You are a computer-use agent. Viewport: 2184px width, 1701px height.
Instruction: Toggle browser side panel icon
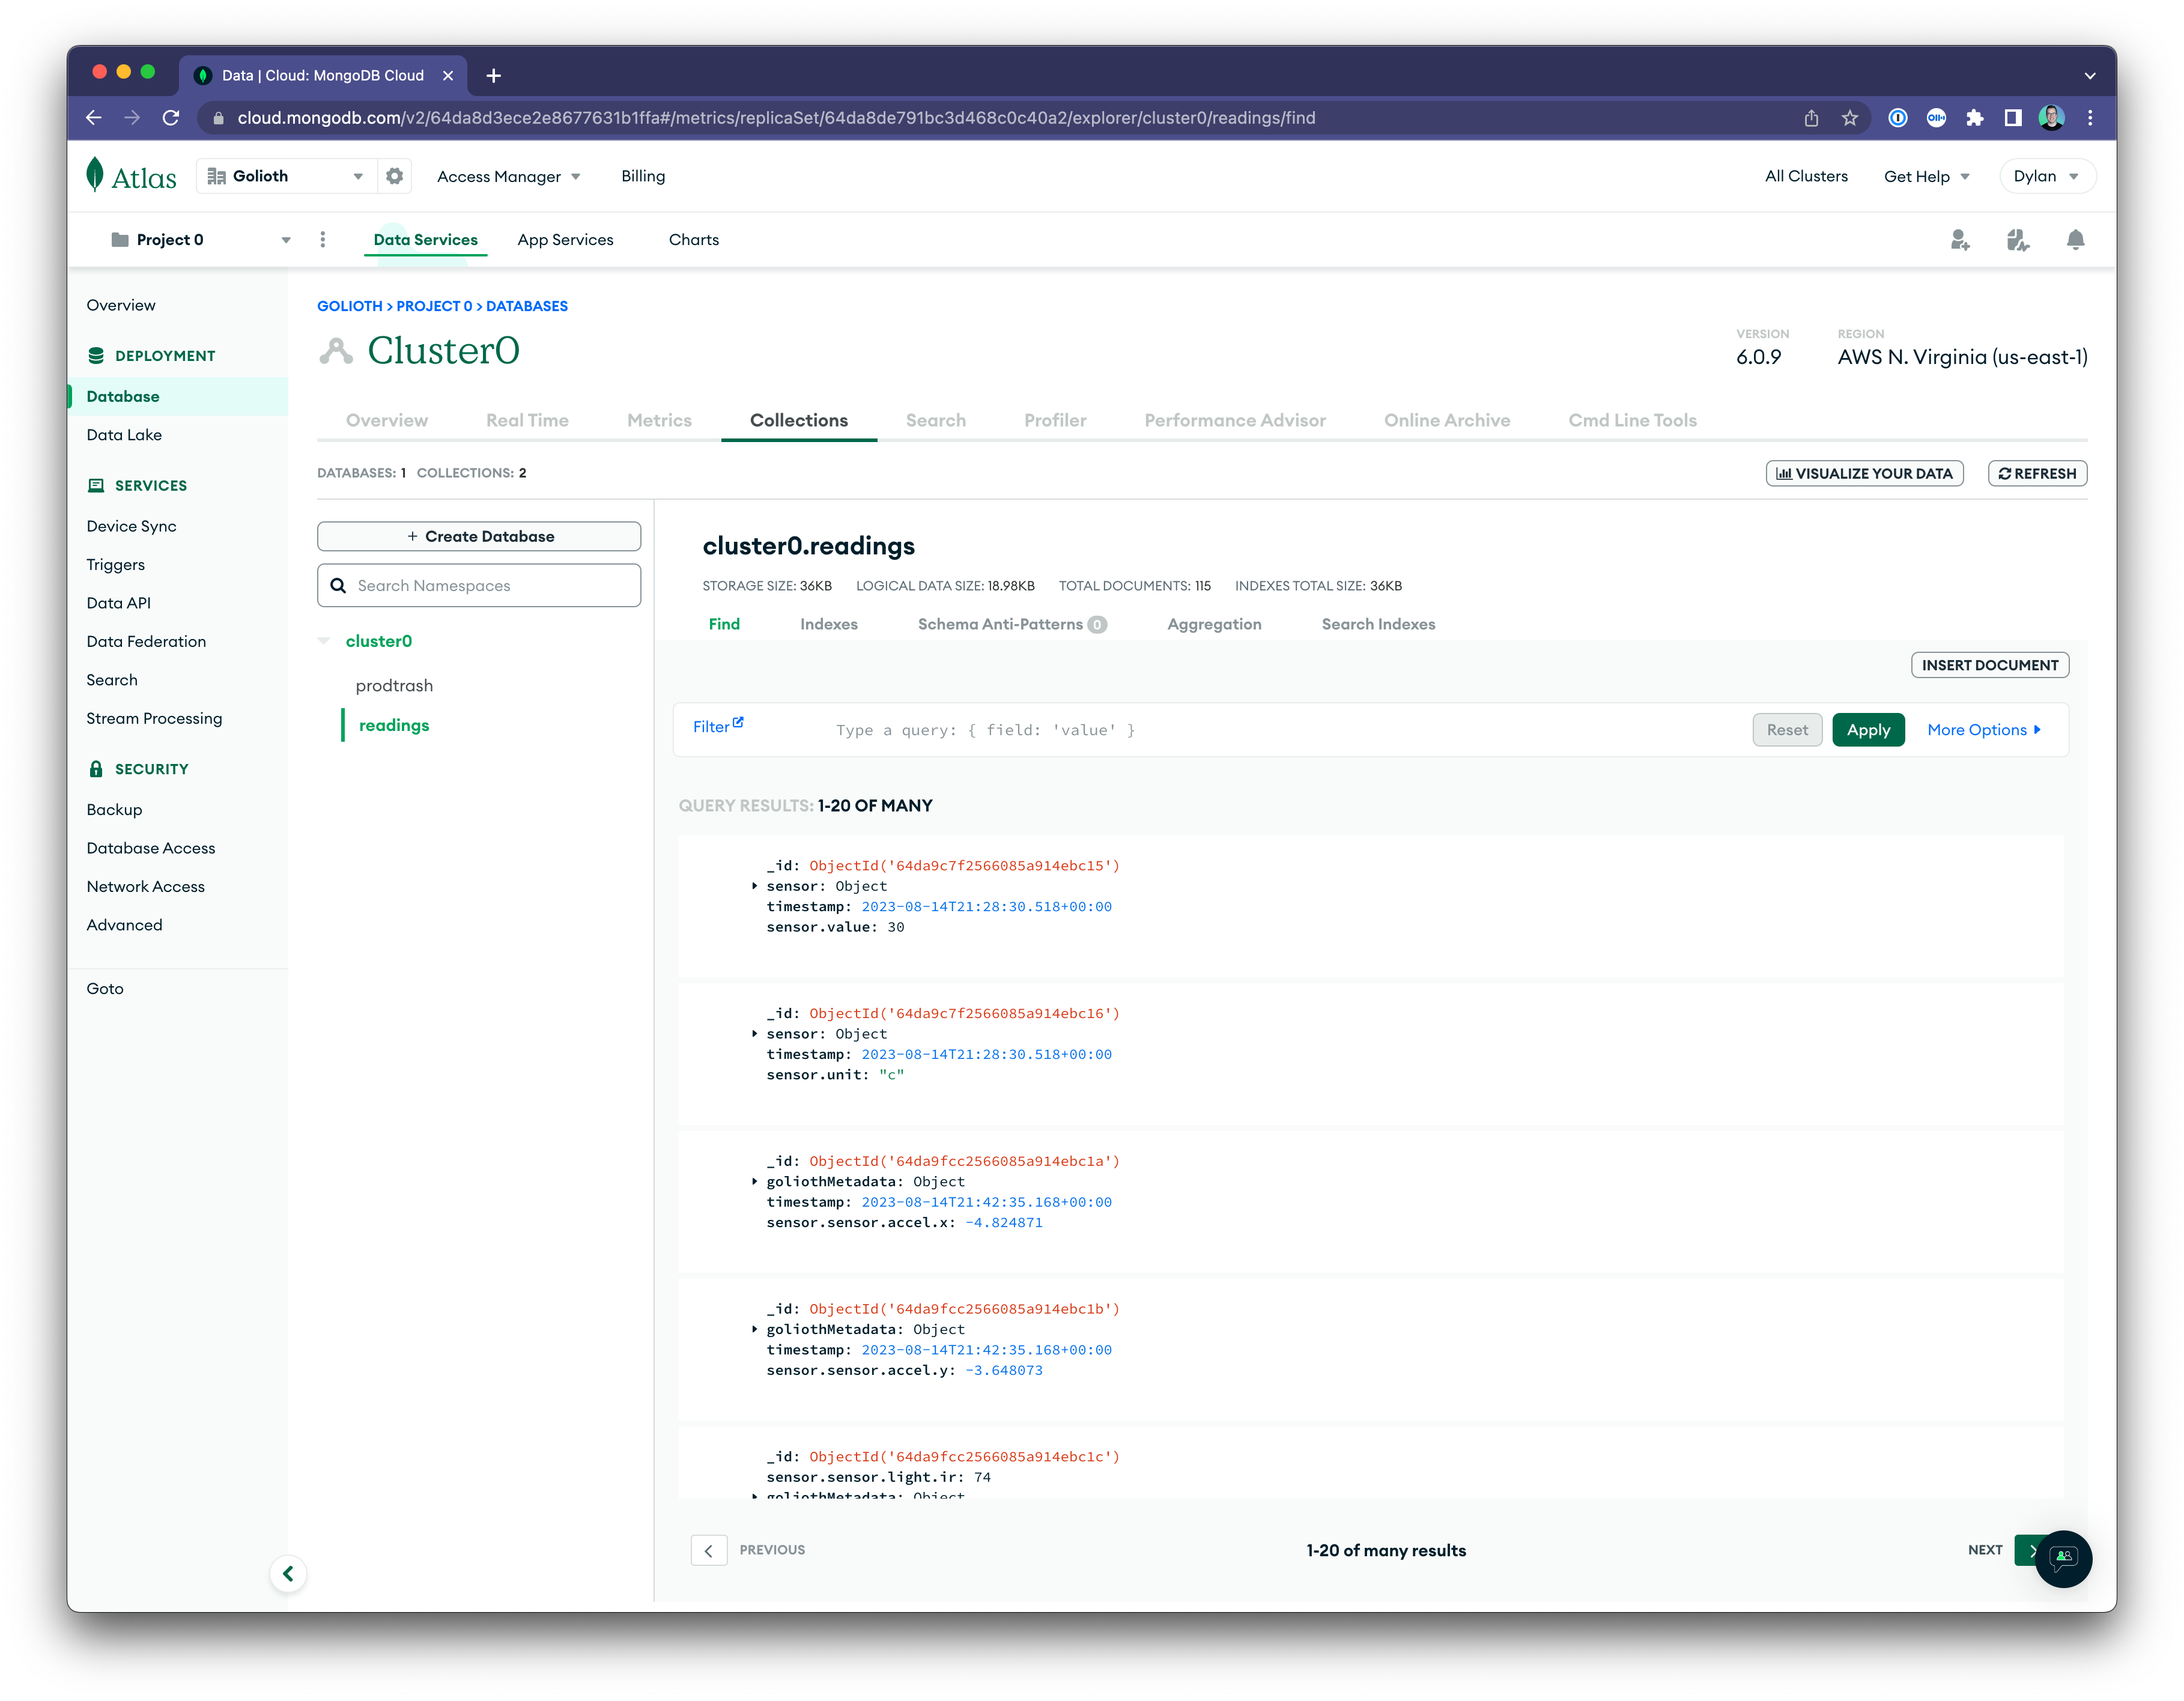pyautogui.click(x=2013, y=118)
